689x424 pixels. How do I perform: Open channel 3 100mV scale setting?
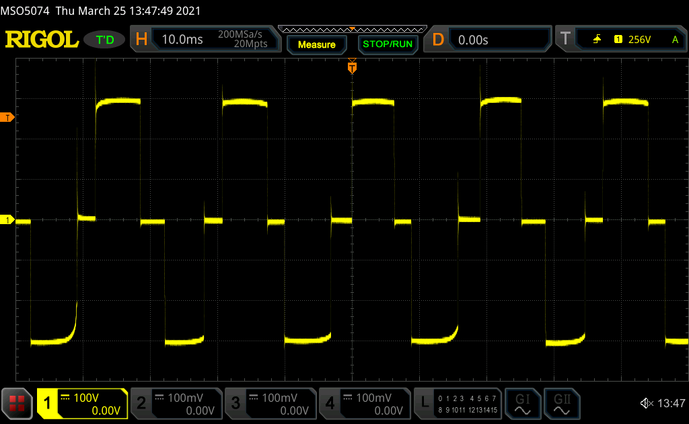click(x=279, y=398)
